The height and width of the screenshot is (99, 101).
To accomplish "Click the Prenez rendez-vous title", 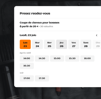I will [x=35, y=14].
